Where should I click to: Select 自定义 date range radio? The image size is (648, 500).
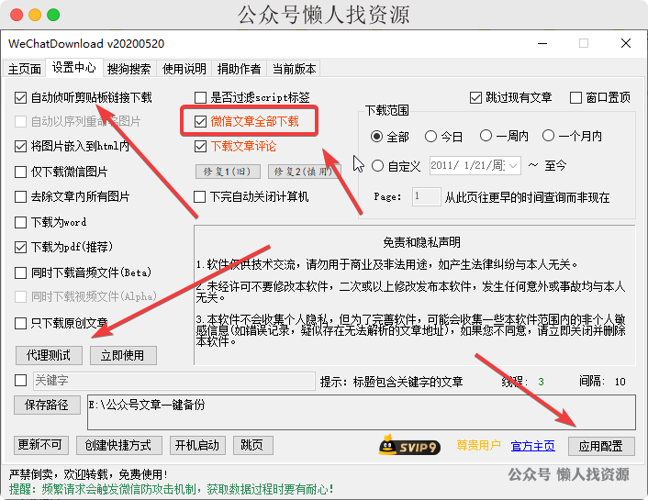(377, 166)
